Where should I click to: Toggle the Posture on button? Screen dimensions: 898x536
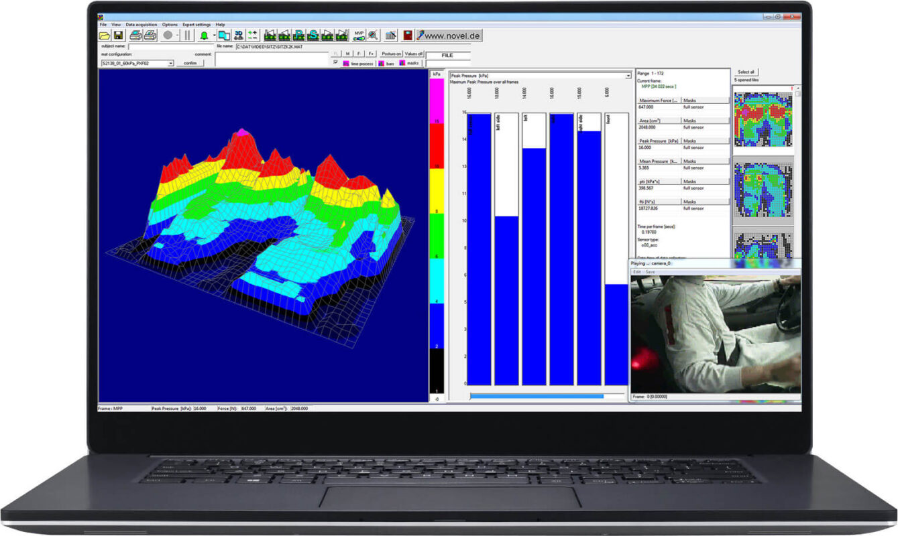click(391, 54)
